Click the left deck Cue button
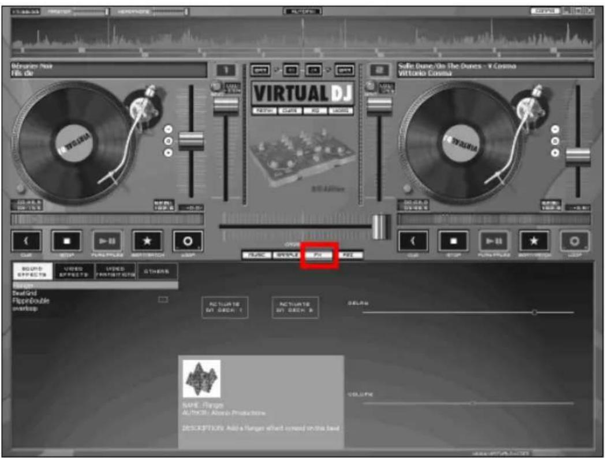 tap(26, 241)
